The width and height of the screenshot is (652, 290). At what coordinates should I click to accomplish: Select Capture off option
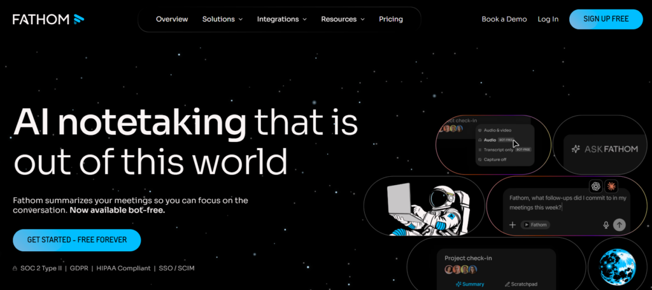[x=492, y=160]
